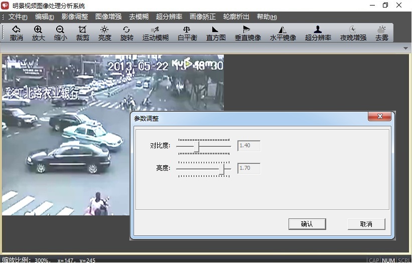Click the 垂直镜像 (Vertical mirror) icon
The image size is (412, 263).
pyautogui.click(x=247, y=33)
